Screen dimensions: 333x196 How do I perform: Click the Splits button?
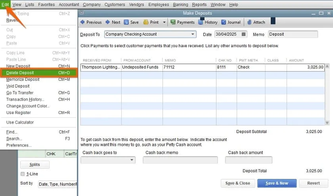click(34, 165)
